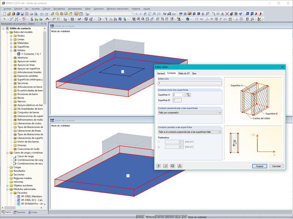Click the new node tool icon
Viewport: 293px width, 219px height.
pyautogui.click(x=4, y=19)
